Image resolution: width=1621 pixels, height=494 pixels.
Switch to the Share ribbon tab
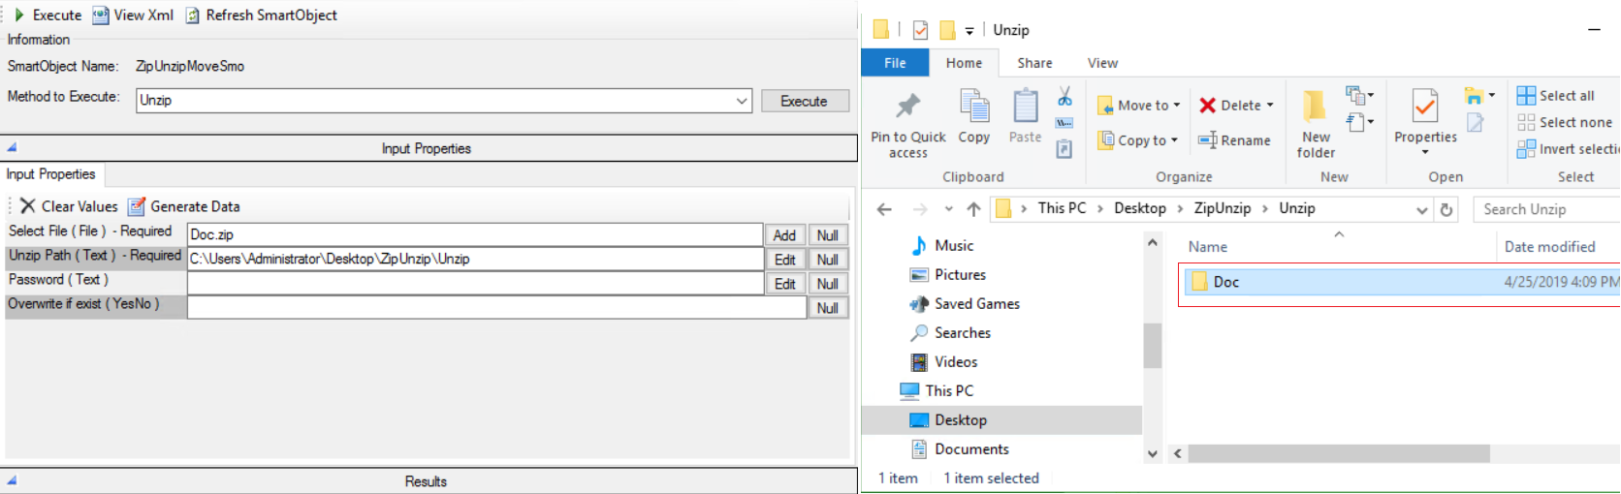click(1034, 63)
